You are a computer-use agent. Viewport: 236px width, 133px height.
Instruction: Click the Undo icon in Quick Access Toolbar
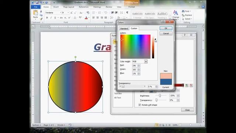click(41, 3)
